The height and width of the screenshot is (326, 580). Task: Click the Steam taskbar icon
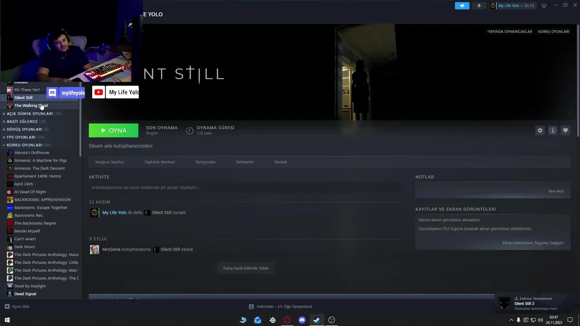click(x=317, y=320)
